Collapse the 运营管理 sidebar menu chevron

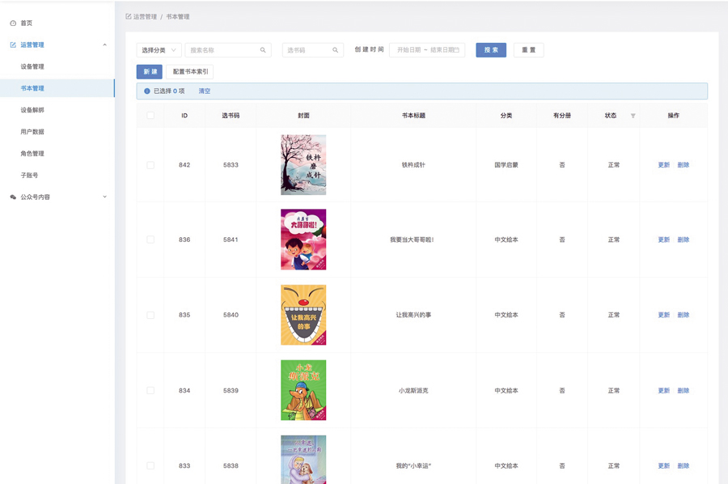[104, 45]
